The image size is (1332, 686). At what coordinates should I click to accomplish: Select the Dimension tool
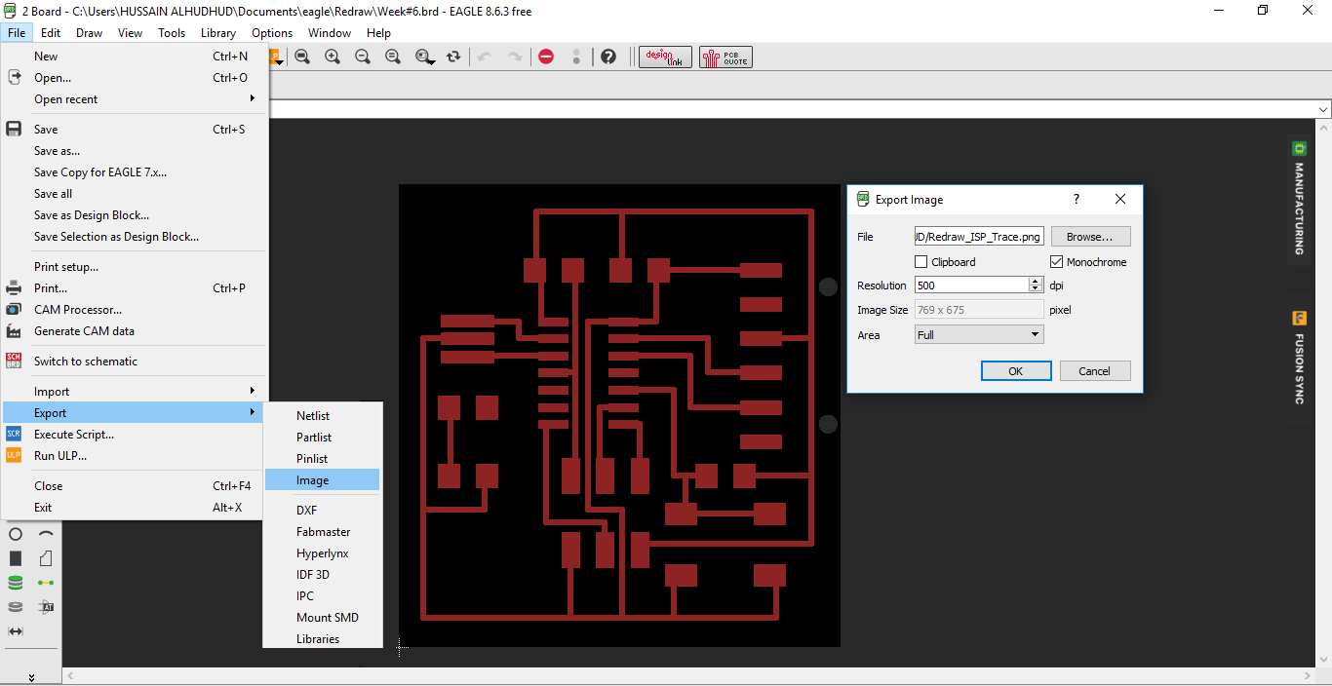(x=15, y=631)
